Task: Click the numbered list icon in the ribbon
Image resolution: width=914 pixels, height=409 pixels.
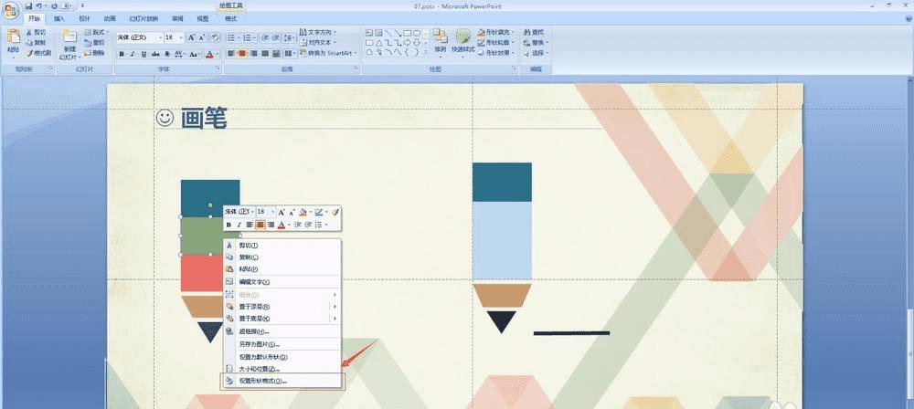Action: [x=248, y=37]
